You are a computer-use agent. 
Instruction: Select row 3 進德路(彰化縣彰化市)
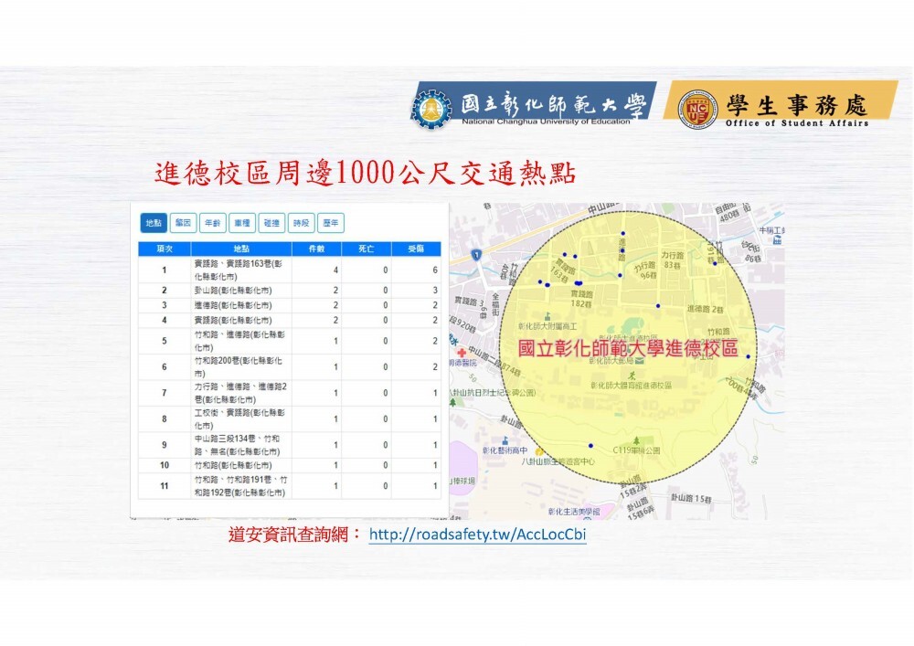[x=289, y=305]
